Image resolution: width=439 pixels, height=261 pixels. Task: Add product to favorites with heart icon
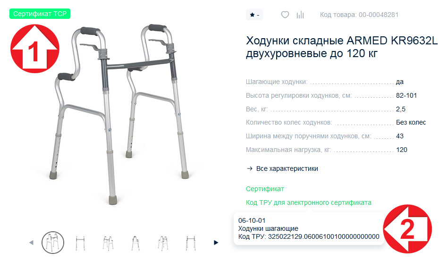click(x=285, y=15)
